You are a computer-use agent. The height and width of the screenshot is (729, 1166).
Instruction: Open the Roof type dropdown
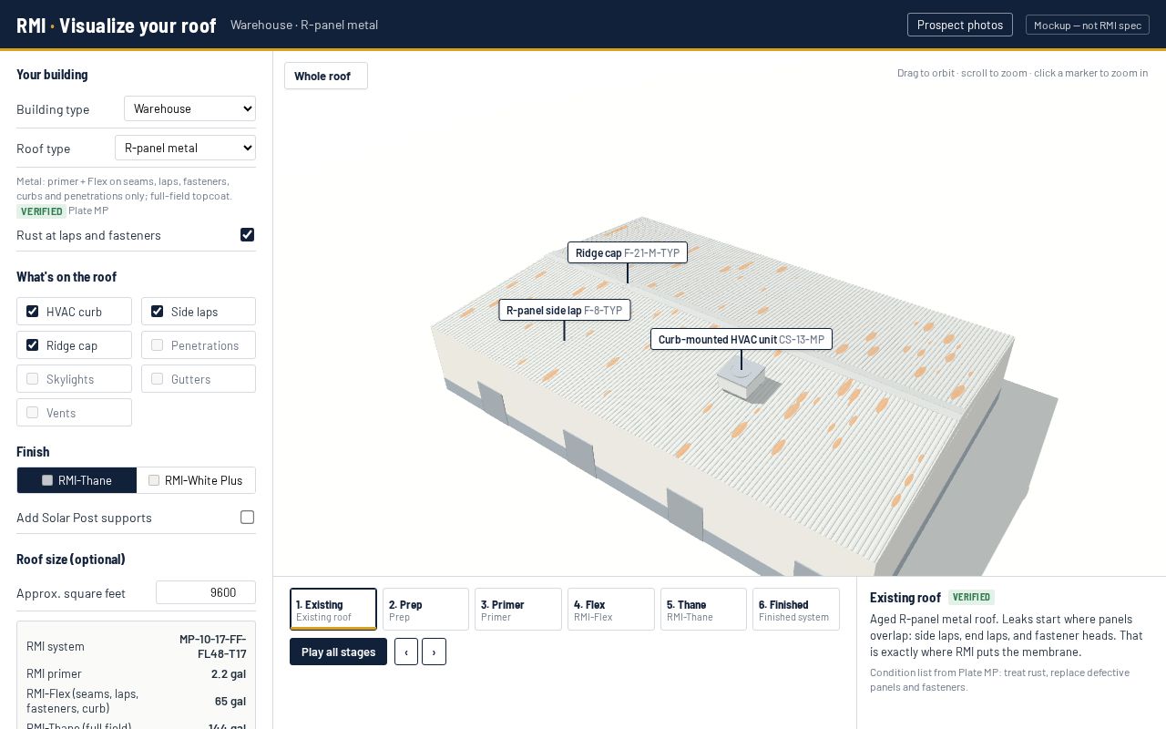[x=185, y=148]
